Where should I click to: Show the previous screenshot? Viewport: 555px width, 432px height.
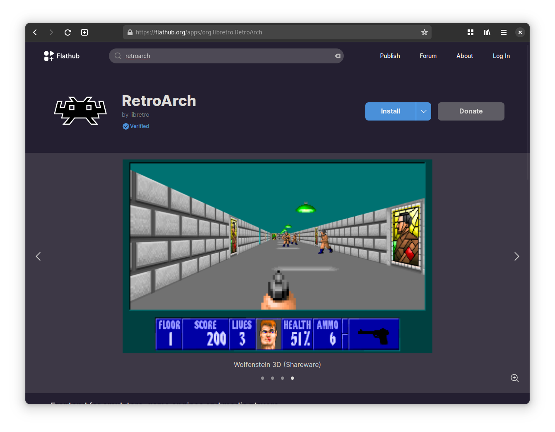coord(38,256)
